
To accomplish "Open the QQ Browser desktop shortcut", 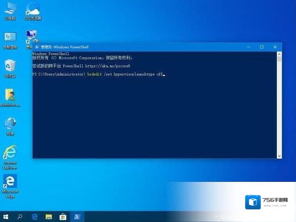I will click(x=33, y=9).
